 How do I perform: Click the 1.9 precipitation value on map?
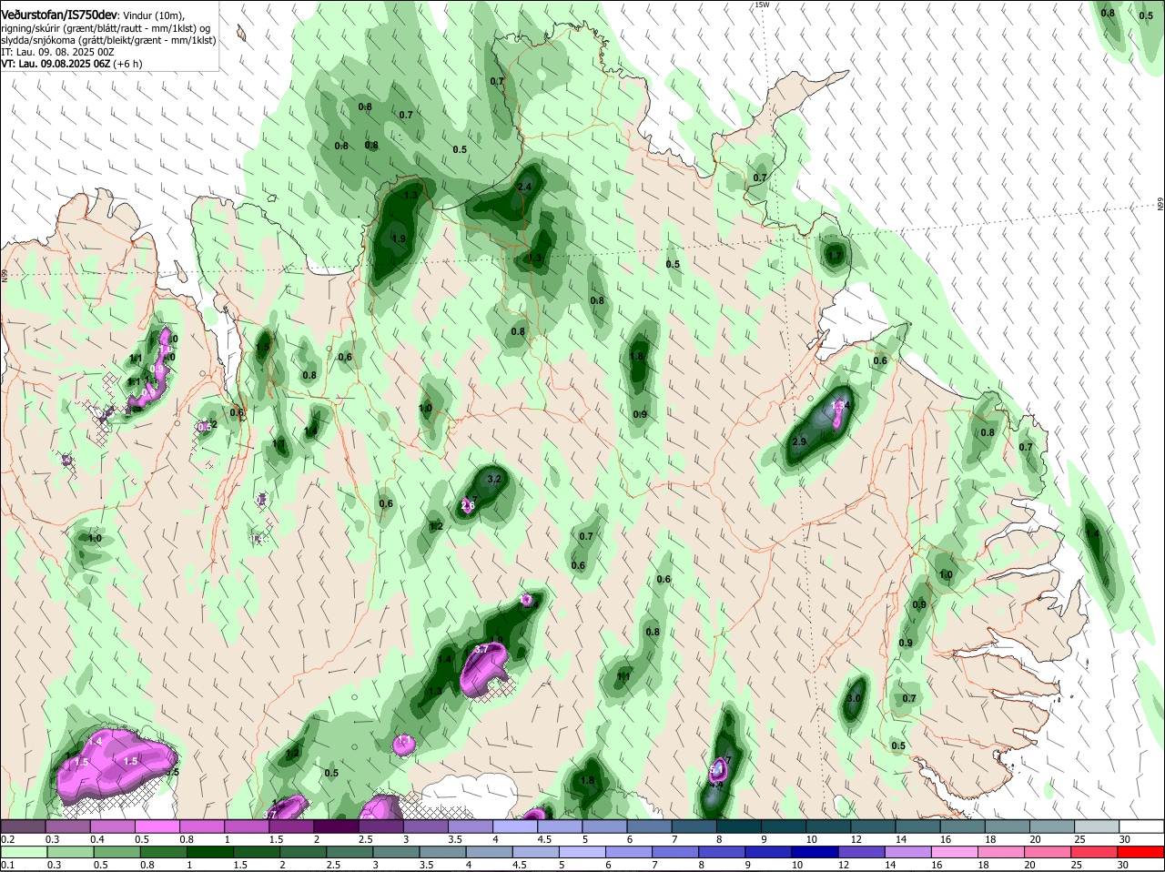[x=399, y=238]
